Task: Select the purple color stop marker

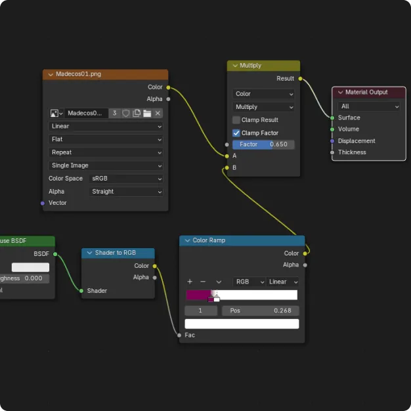Action: tap(211, 299)
